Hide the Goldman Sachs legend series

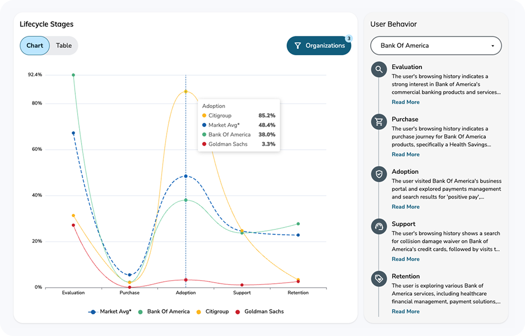point(259,312)
